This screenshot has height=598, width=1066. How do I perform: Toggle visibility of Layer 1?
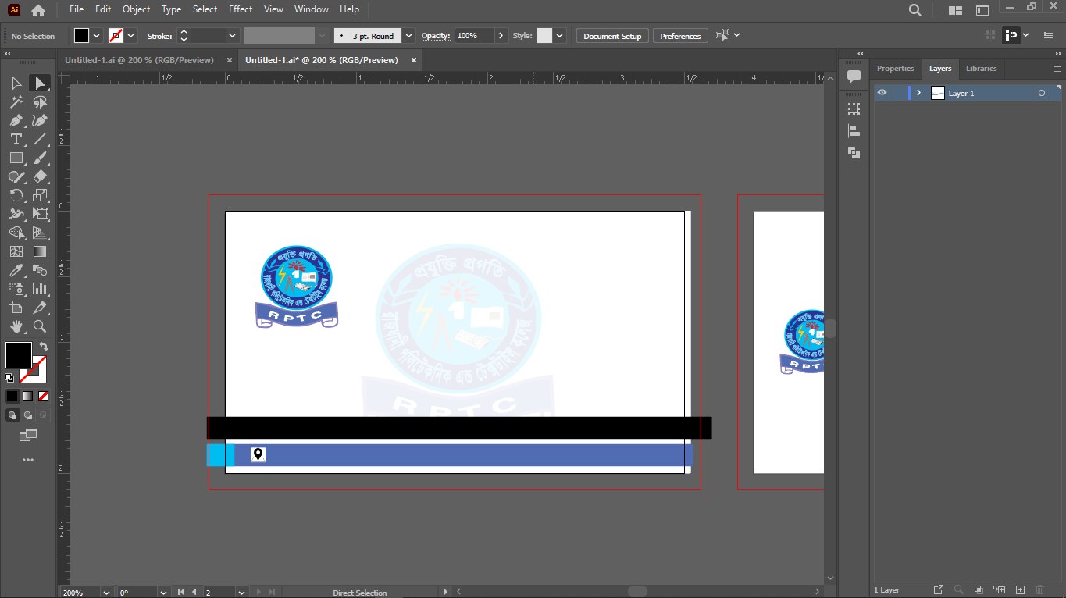point(882,93)
